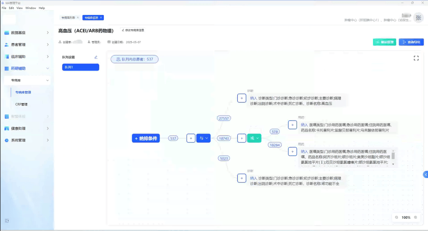The height and width of the screenshot is (231, 428).
Task: Click the 纳排条件 button
Action: pyautogui.click(x=146, y=138)
